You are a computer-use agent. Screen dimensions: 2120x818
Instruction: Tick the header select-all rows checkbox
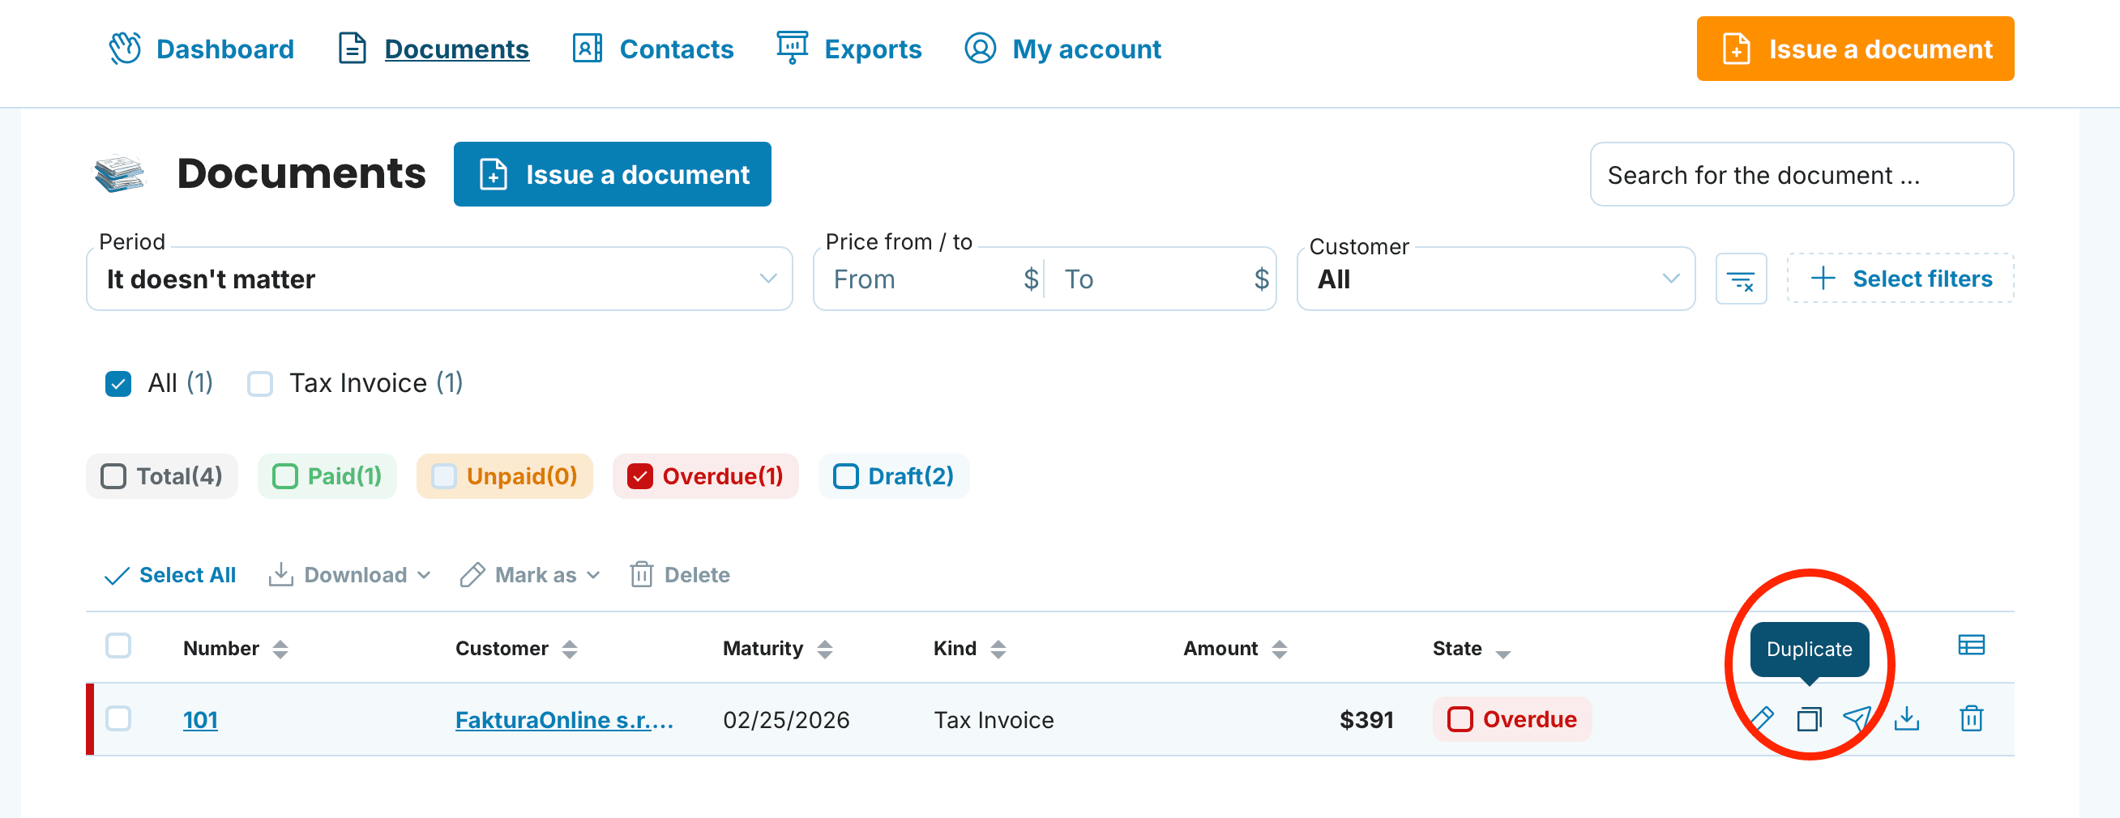[x=118, y=646]
